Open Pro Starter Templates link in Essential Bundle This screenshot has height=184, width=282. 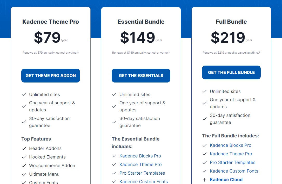click(x=142, y=173)
